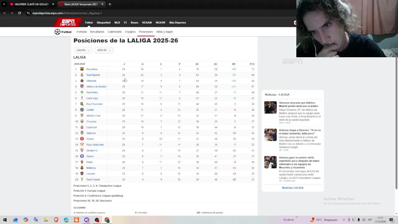Go back with the browser back arrow

coord(4,13)
